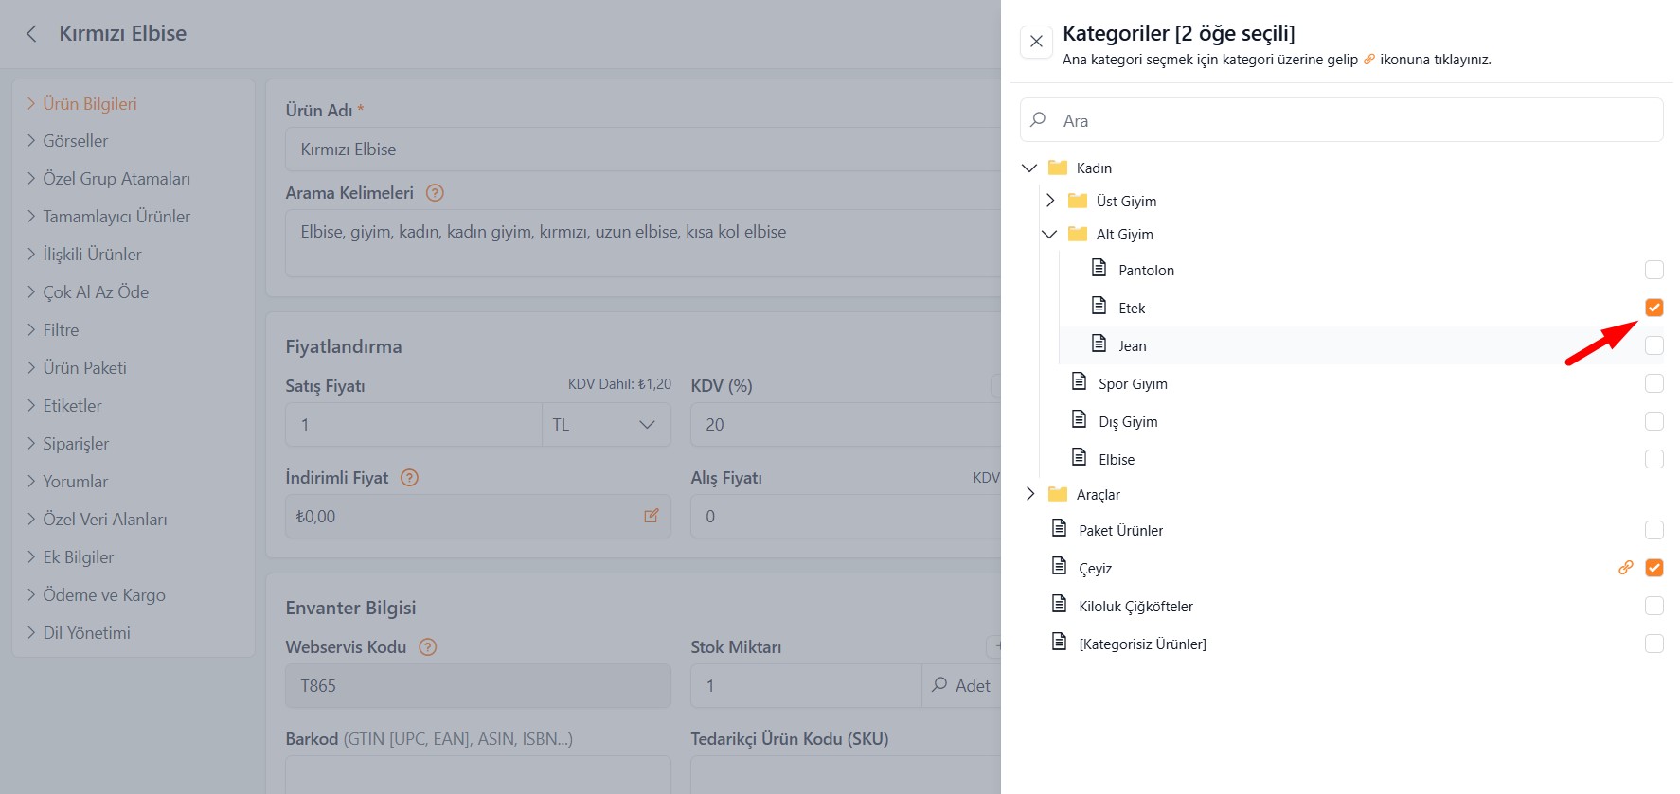Click the help icon next to Arama Kelimeleri
1680x794 pixels.
435,193
